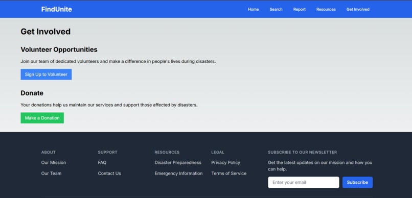Click the 'Get the latest updates' newsletter text
Screen dimensions: 412x198
[320, 166]
